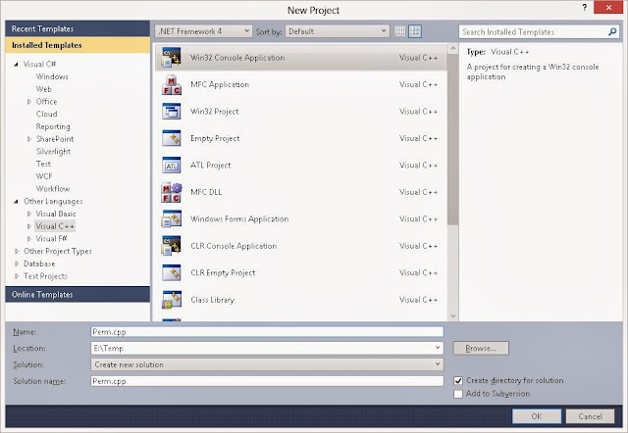The width and height of the screenshot is (628, 433).
Task: Choose the Windows Forms Application icon
Action: click(x=172, y=218)
